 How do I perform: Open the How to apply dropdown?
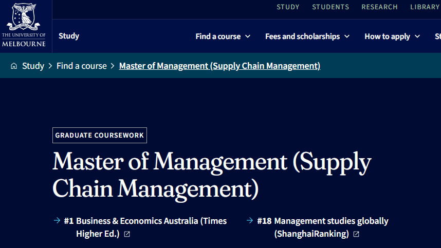pos(392,36)
